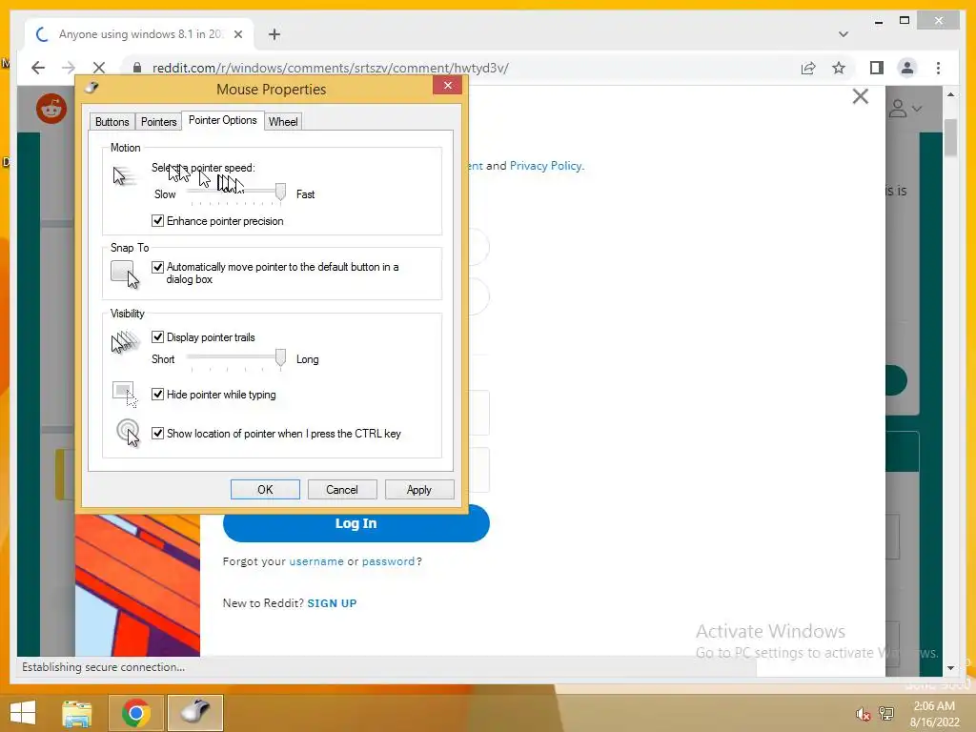Open the Pointers tab
Screen dimensions: 976x732
click(x=159, y=121)
